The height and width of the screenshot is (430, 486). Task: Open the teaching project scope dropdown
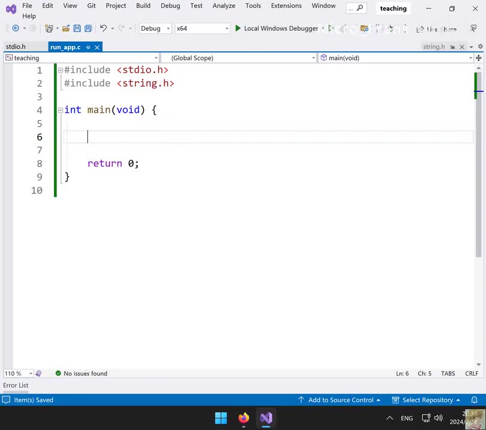pyautogui.click(x=82, y=58)
